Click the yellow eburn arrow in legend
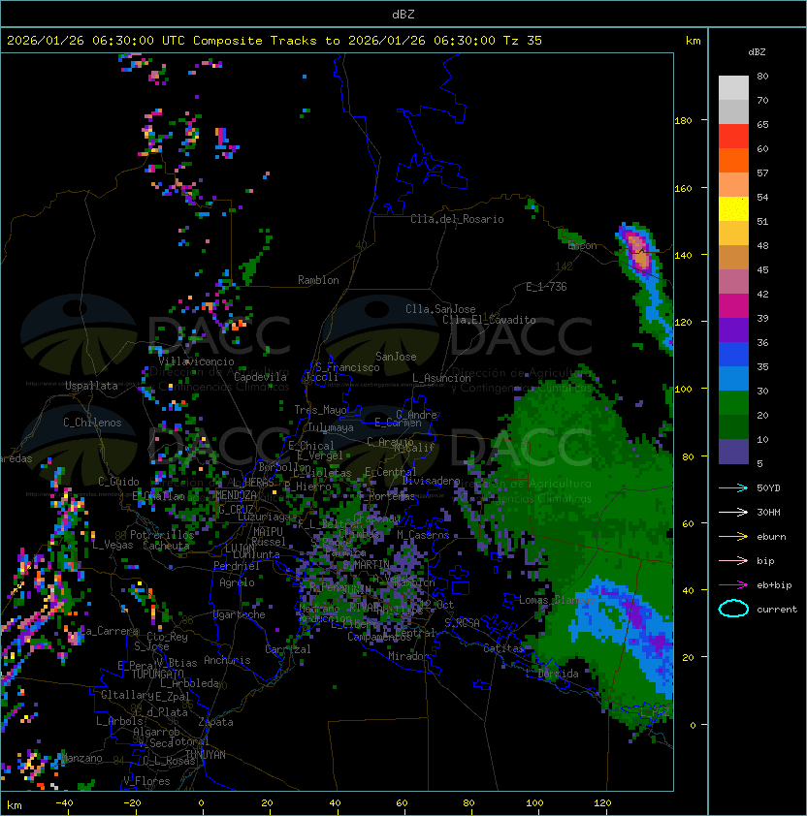Viewport: 807px width, 816px height. pyautogui.click(x=733, y=537)
